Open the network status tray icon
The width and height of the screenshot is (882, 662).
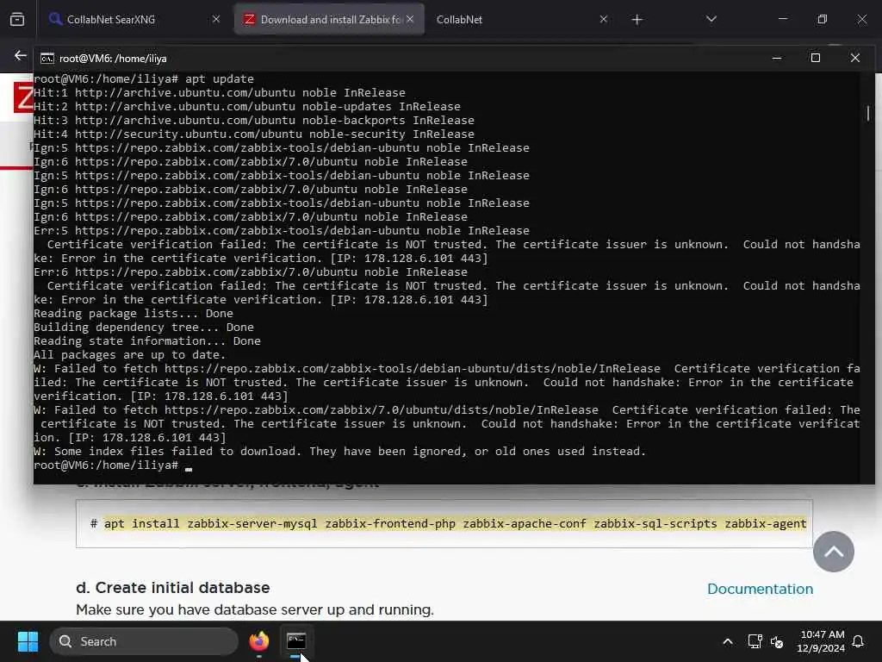[755, 641]
